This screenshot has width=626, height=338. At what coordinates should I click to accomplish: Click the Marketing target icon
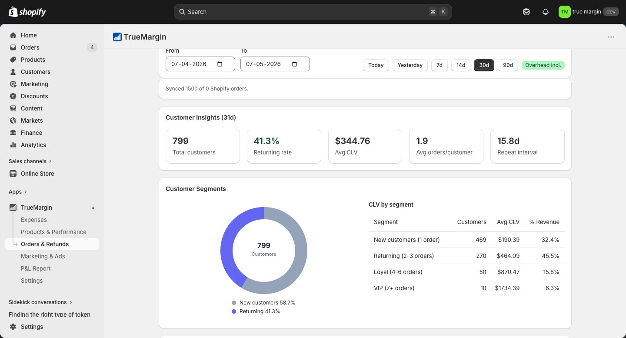[x=13, y=84]
